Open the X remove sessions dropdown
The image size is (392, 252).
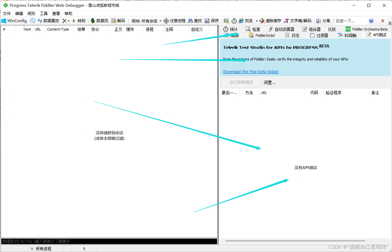66,21
